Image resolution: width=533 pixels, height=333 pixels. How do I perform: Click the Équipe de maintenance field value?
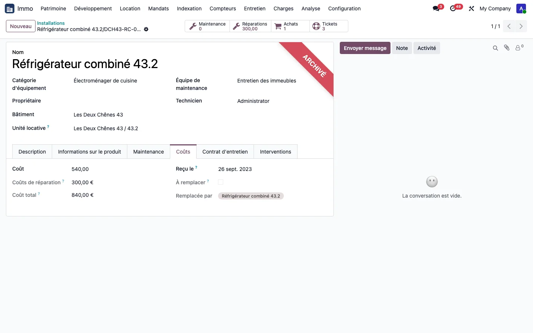(x=266, y=81)
